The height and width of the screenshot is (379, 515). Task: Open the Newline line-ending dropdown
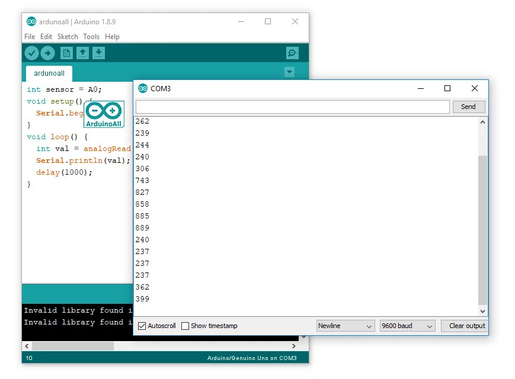(346, 326)
